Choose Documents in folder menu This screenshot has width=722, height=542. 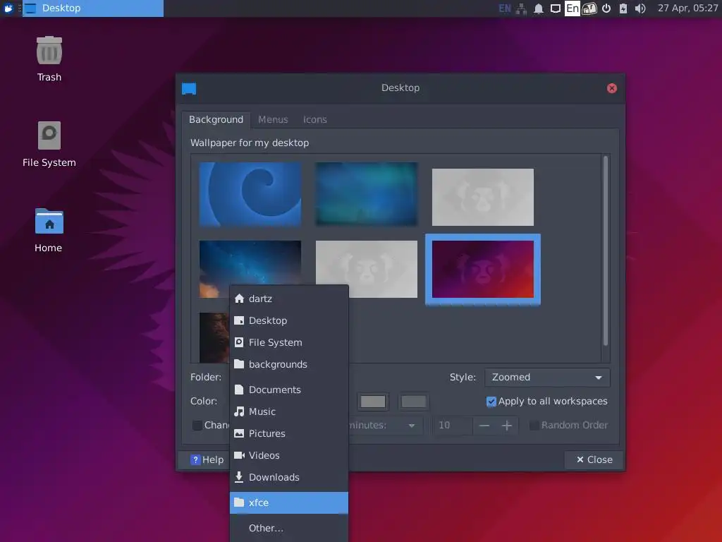(289, 390)
